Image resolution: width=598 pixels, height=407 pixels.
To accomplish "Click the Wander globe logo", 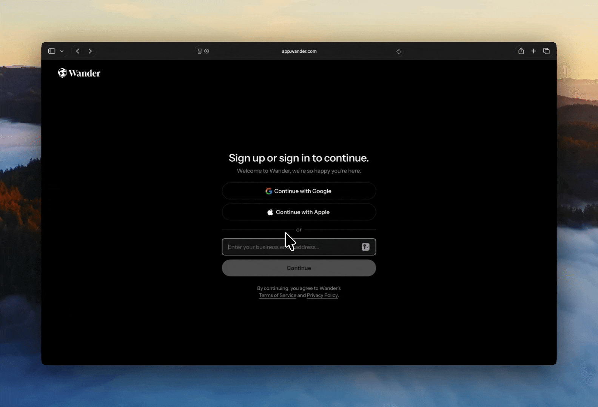I will (63, 73).
